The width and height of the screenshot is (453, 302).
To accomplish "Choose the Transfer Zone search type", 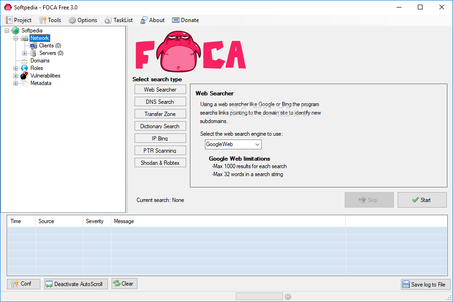I will click(x=160, y=114).
